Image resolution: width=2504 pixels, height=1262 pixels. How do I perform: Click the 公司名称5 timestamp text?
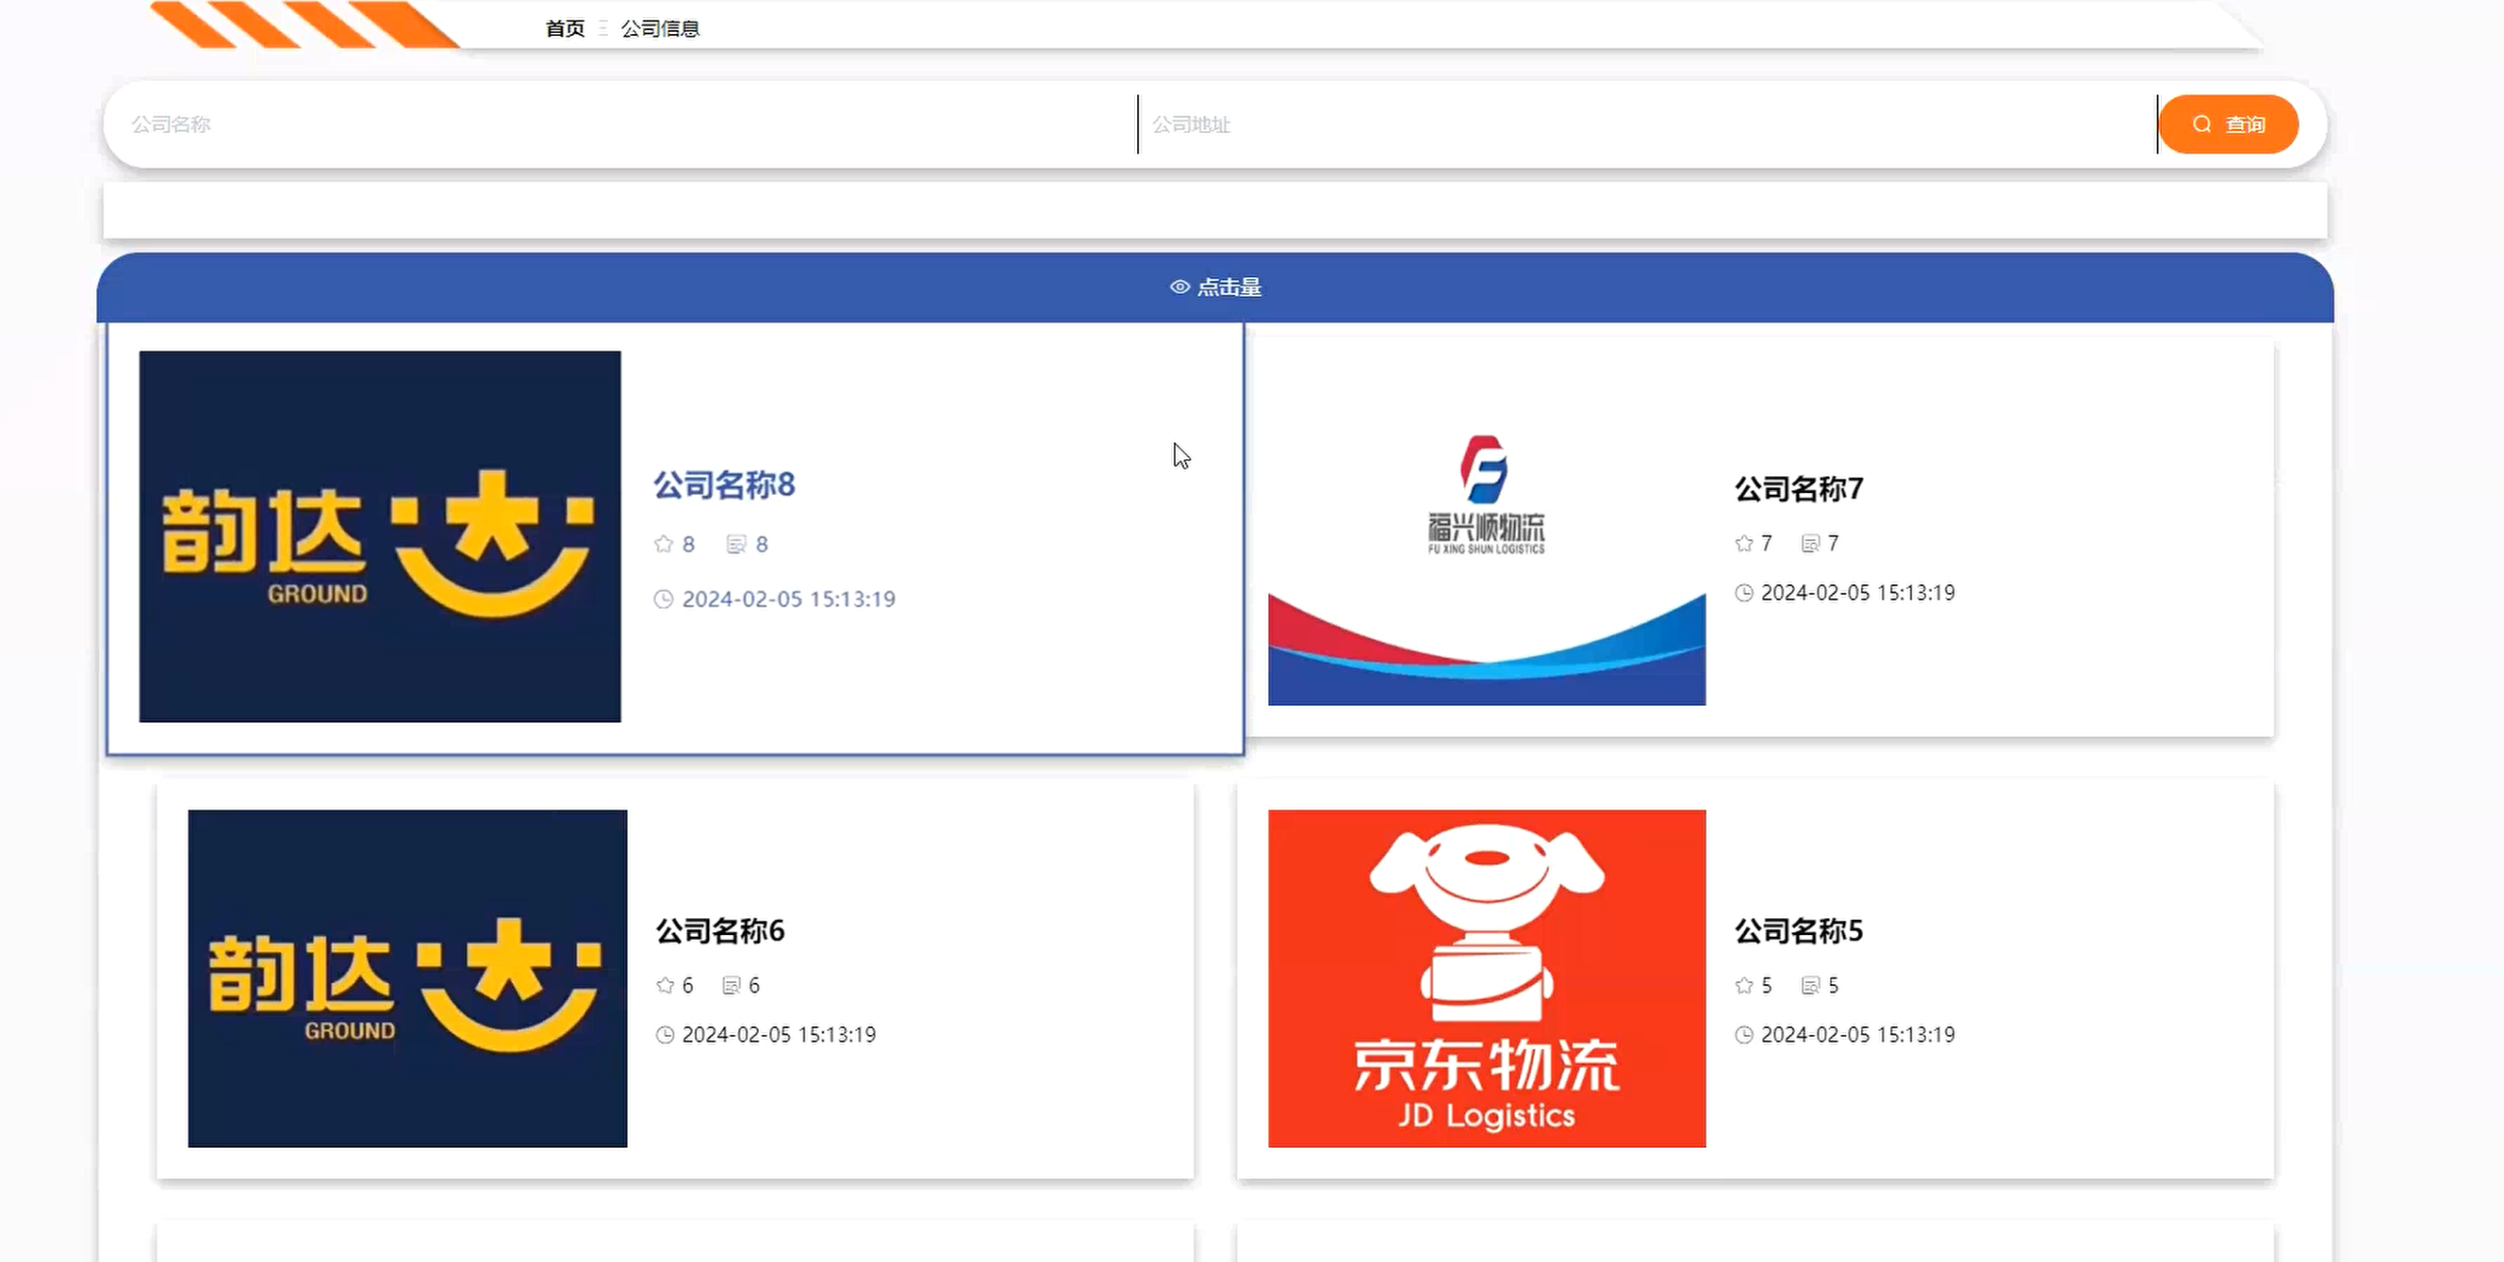click(1857, 1035)
